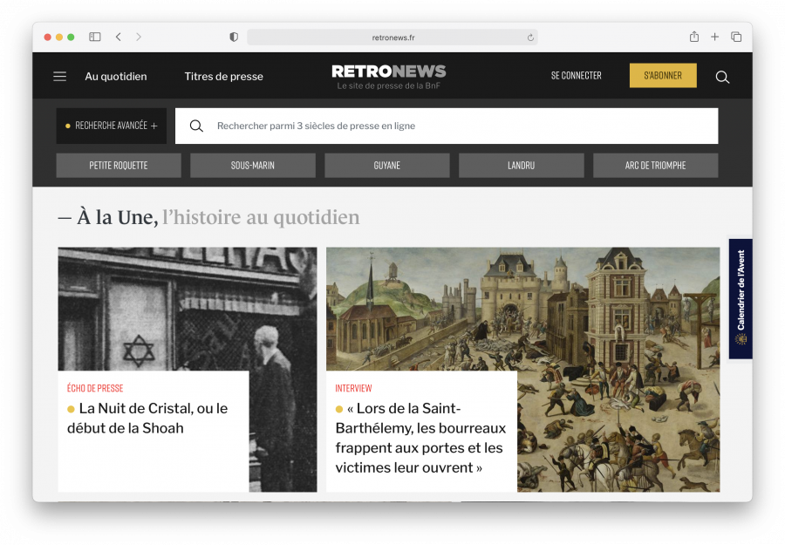
Task: Go back with the browser back arrow
Action: tap(118, 37)
